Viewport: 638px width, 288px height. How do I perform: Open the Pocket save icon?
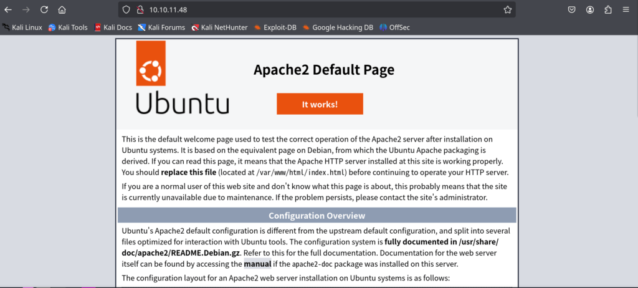pos(572,10)
